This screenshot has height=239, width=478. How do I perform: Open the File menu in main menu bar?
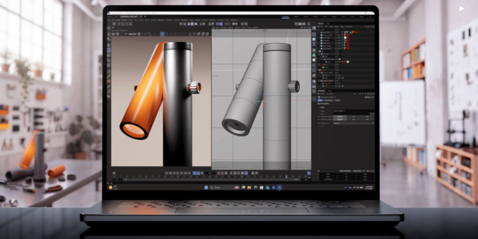pos(108,20)
